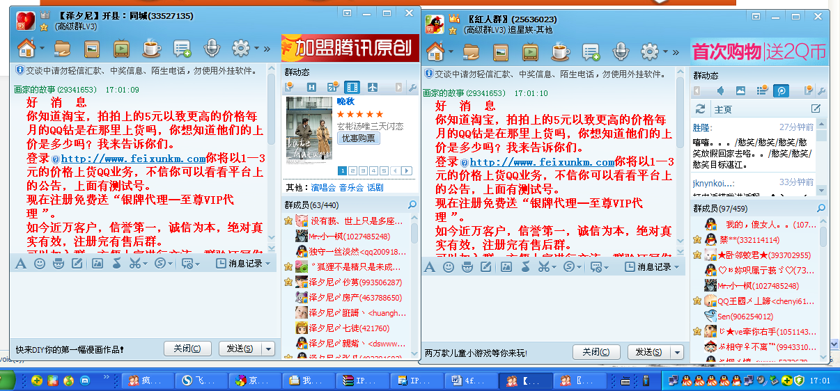Open group home icon in 红人群 window
Screen dimensions: 840x391
(x=435, y=51)
